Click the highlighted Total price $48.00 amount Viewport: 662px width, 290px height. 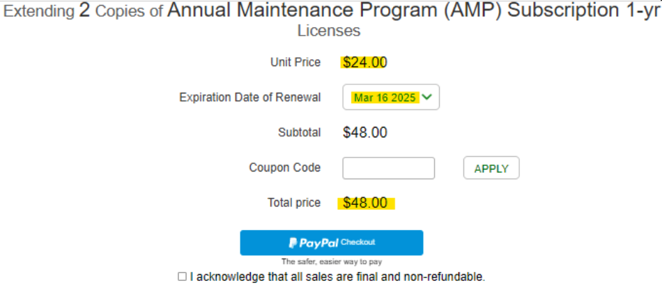click(364, 203)
